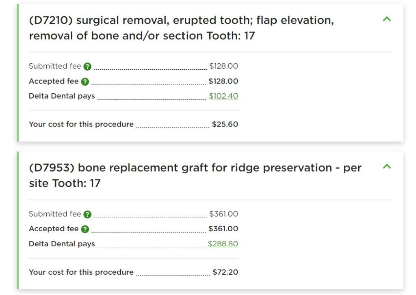
Task: Click Delta Dental pays label in D7210 card
Action: coord(62,96)
